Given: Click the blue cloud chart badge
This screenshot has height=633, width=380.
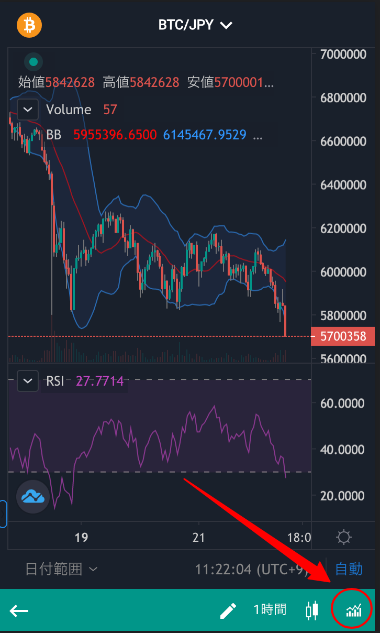Looking at the screenshot, I should (x=33, y=496).
